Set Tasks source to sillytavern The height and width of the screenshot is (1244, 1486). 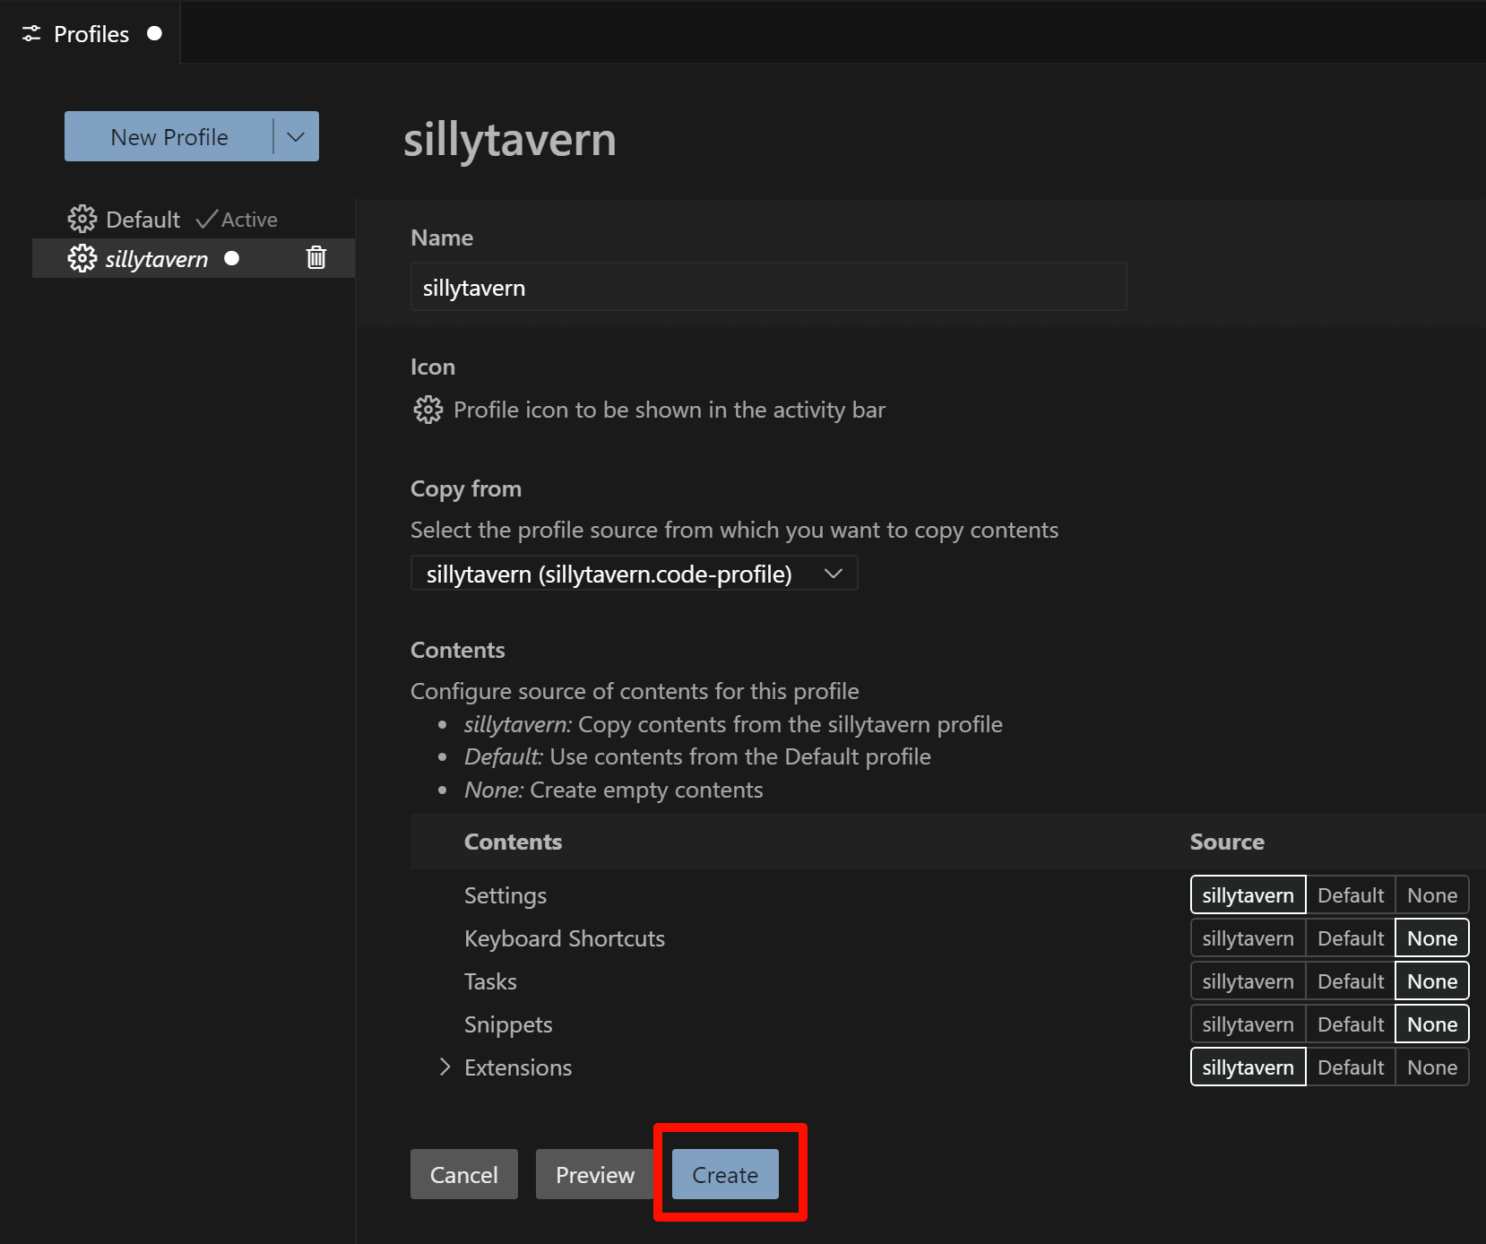coord(1248,981)
